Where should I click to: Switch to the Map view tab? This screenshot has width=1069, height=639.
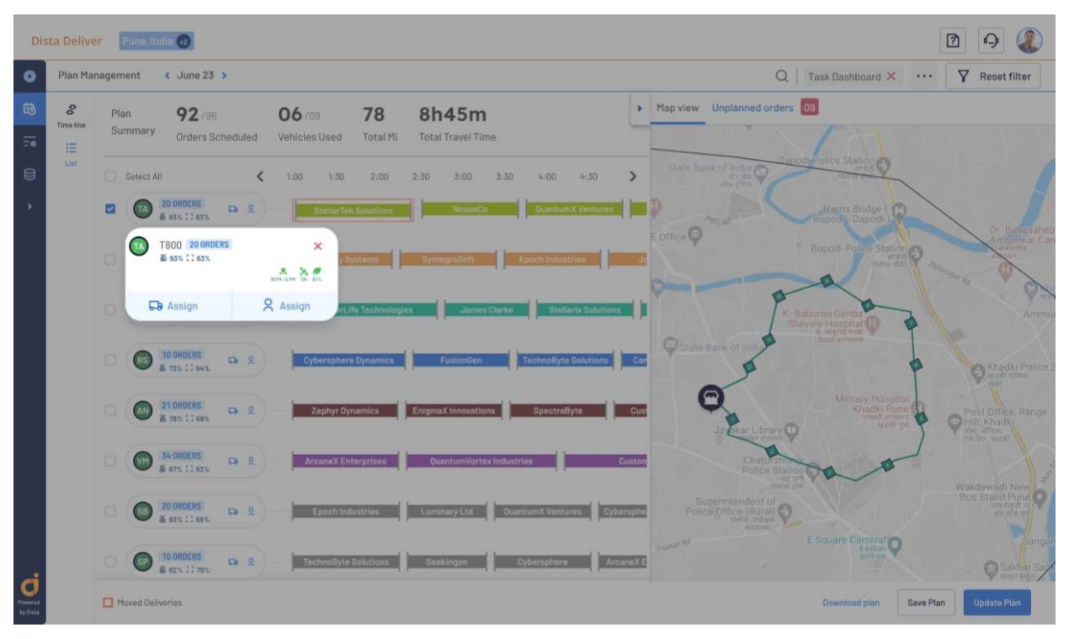click(678, 108)
